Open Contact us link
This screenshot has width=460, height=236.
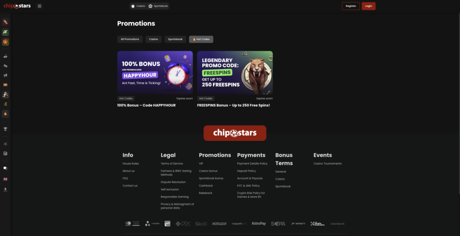click(130, 186)
